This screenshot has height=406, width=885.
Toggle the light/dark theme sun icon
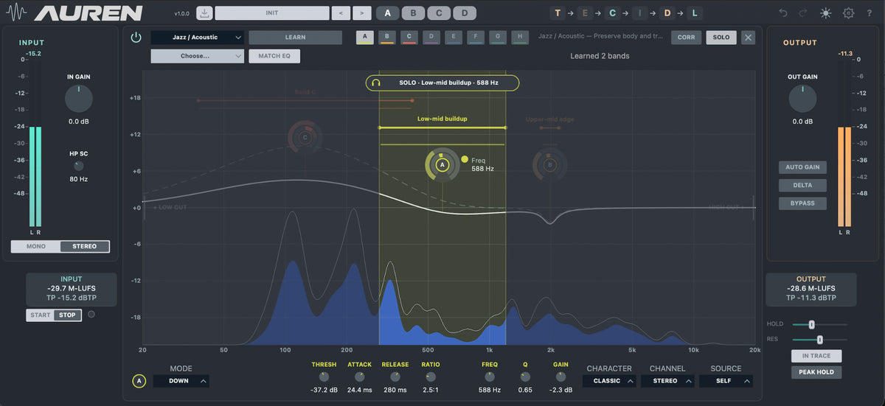click(x=825, y=13)
